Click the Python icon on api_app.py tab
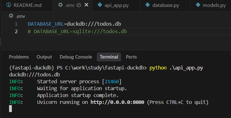 tap(100, 5)
